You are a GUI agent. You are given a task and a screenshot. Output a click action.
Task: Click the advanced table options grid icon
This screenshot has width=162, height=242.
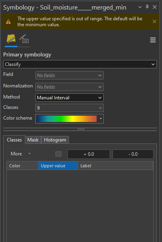[x=58, y=154]
